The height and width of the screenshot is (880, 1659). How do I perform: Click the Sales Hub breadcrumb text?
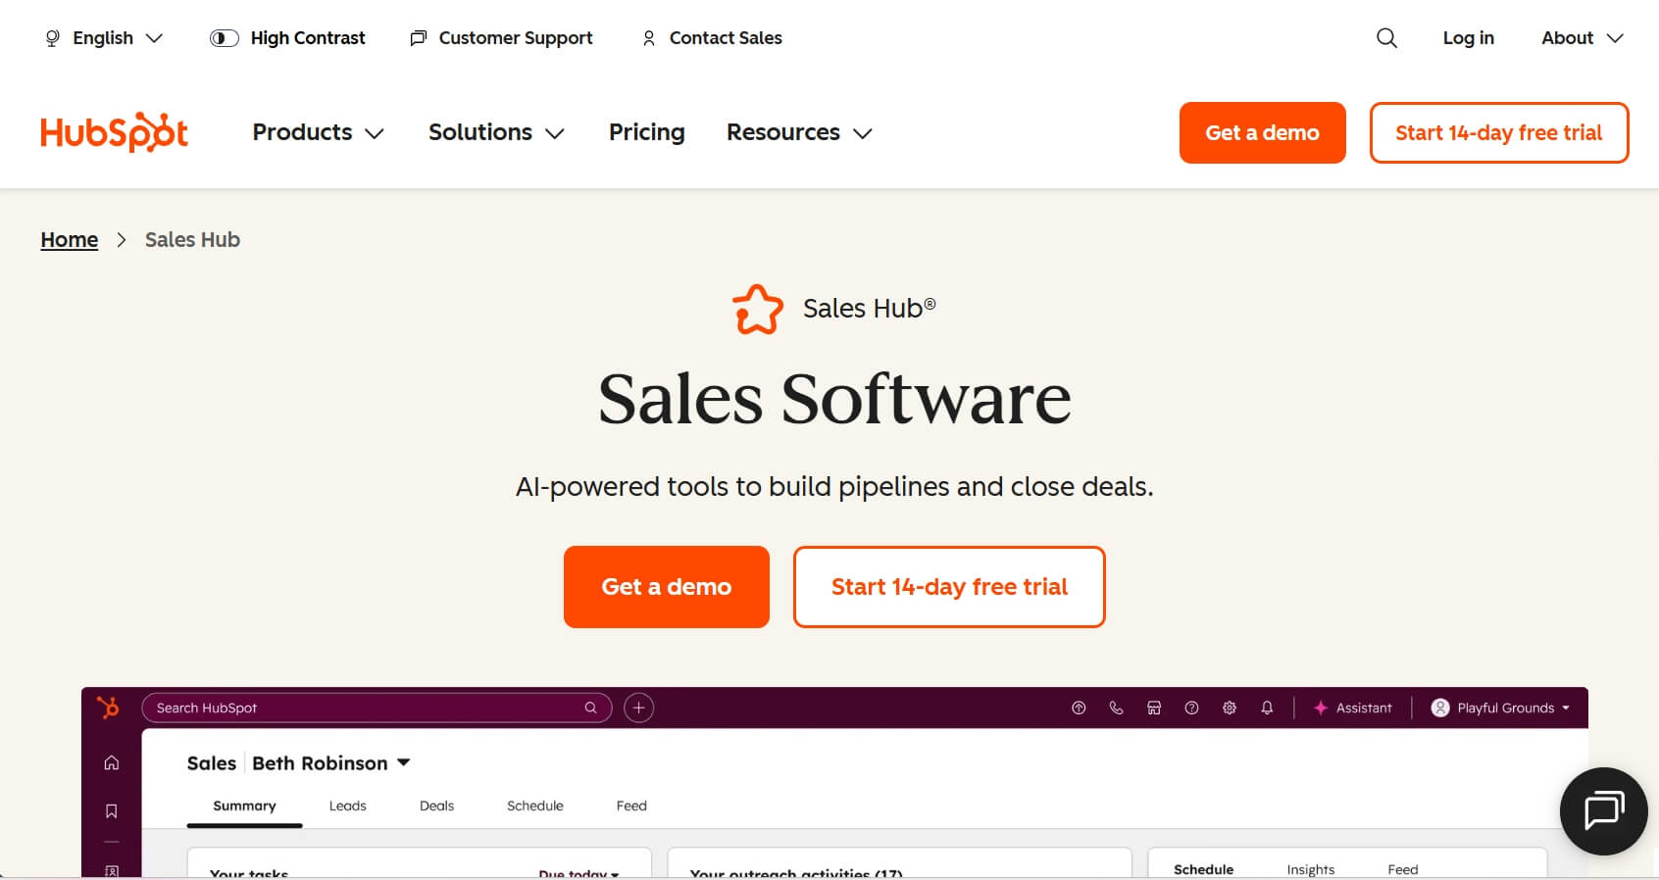coord(192,240)
